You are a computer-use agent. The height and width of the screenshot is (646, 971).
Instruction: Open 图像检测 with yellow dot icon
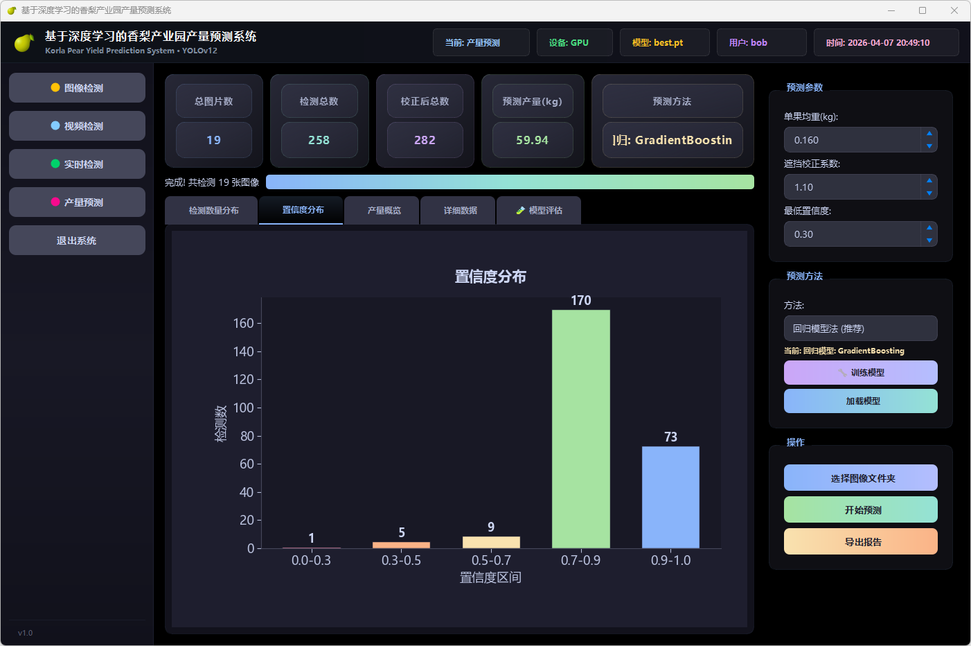77,88
